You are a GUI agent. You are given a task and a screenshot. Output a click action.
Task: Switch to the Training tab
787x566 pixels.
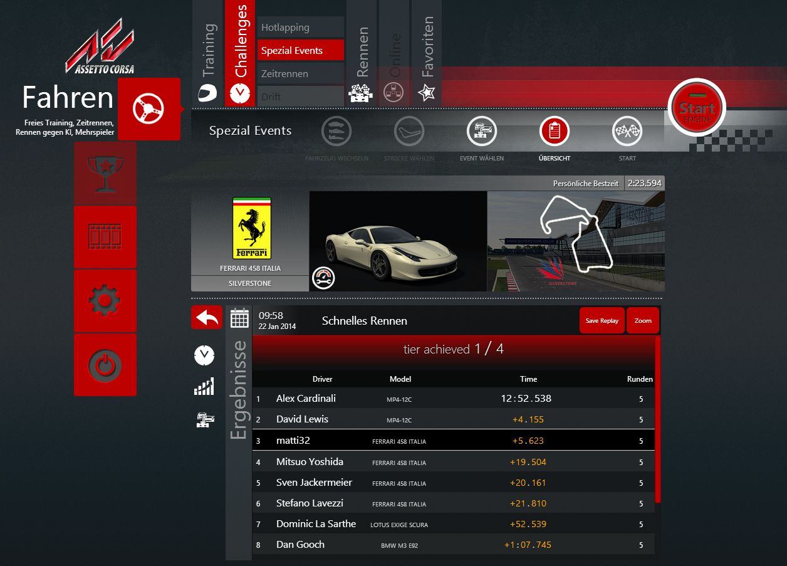pos(207,53)
